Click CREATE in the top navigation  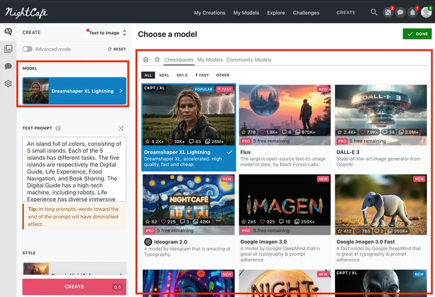[x=346, y=12]
